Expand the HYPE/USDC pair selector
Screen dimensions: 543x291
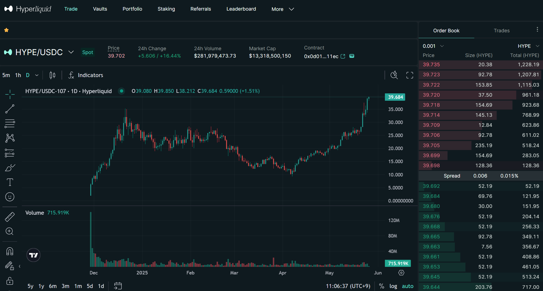[71, 52]
